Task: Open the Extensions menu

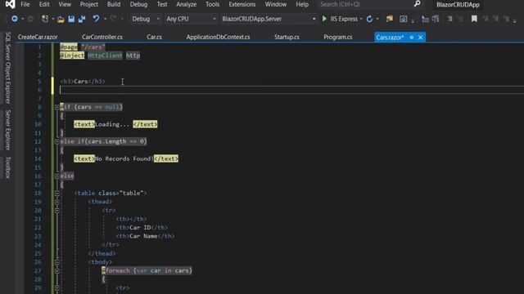Action: [x=242, y=4]
